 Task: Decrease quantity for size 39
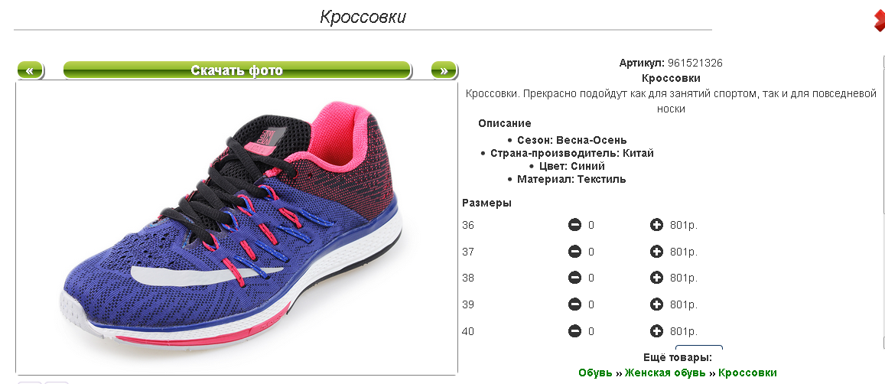click(x=574, y=304)
